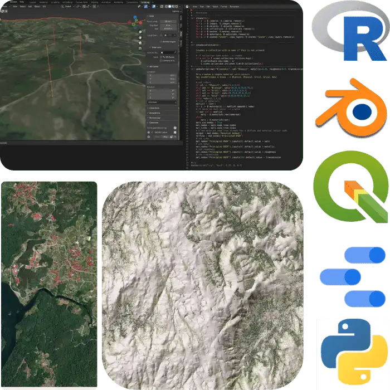Toggle viewport gizmos button
Image resolution: width=390 pixels, height=390 pixels.
[146, 7]
